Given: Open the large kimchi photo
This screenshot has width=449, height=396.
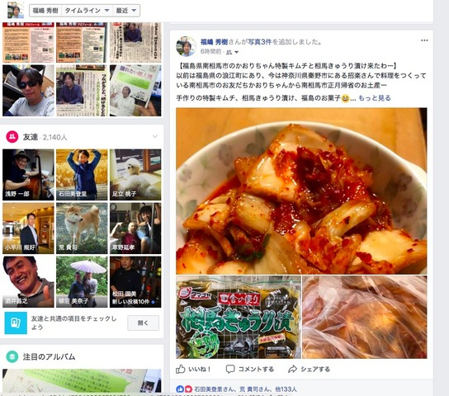Looking at the screenshot, I should (x=301, y=191).
